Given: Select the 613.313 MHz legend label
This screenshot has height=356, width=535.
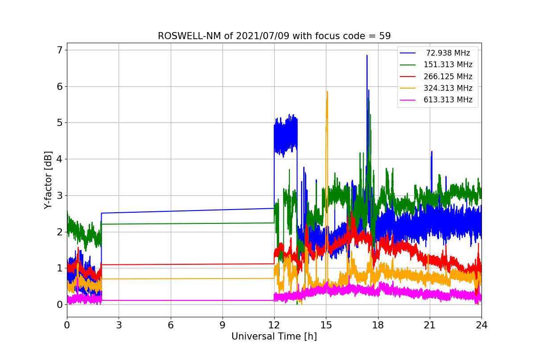Looking at the screenshot, I should (448, 100).
